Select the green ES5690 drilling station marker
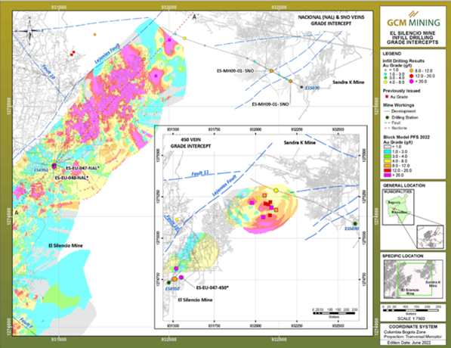Image resolution: width=451 pixels, height=348 pixels. [x=301, y=87]
